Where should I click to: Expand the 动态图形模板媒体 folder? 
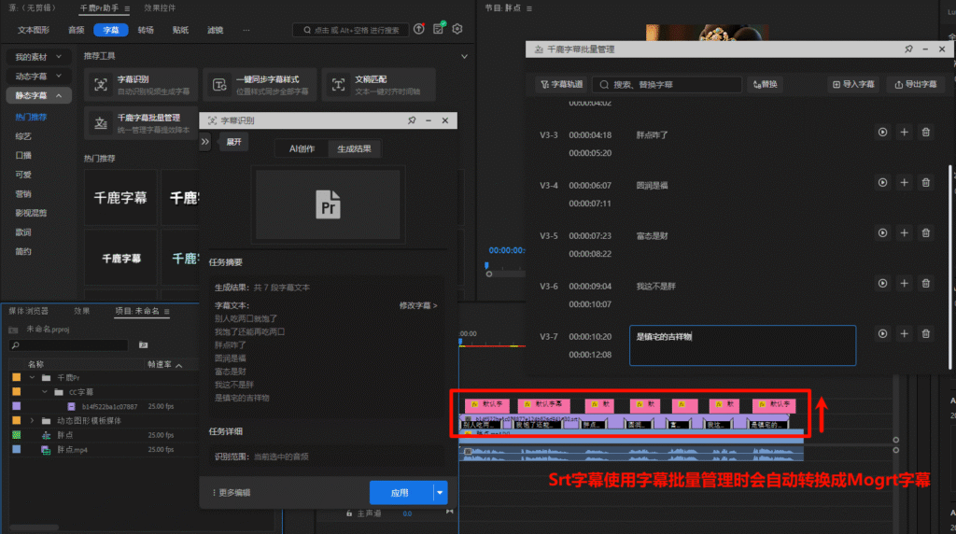pyautogui.click(x=33, y=421)
